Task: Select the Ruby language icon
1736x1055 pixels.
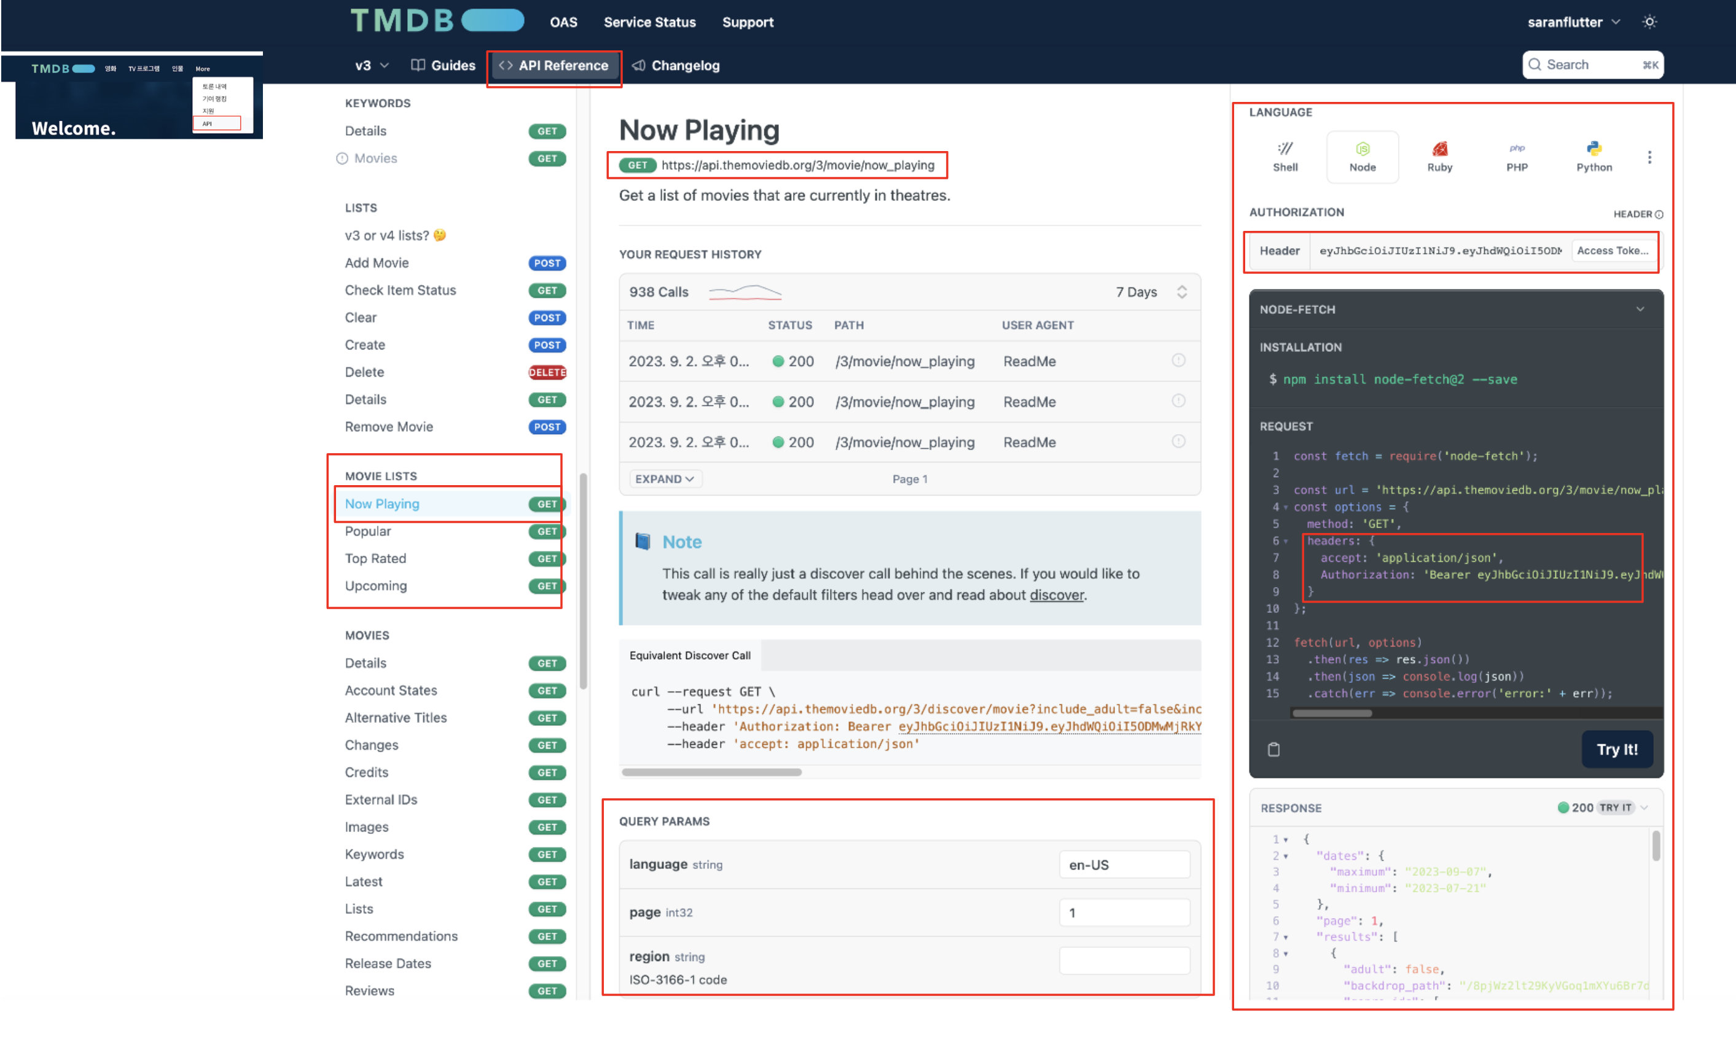Action: pyautogui.click(x=1439, y=155)
